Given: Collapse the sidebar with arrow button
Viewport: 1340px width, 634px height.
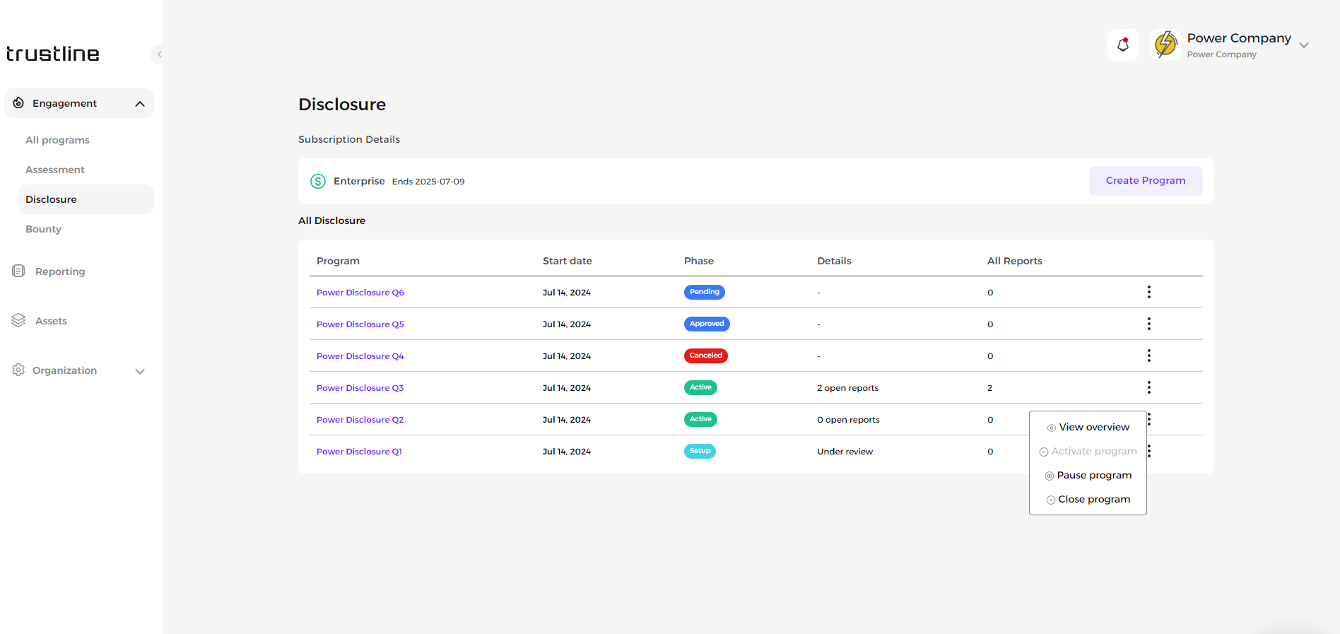Looking at the screenshot, I should [x=159, y=54].
